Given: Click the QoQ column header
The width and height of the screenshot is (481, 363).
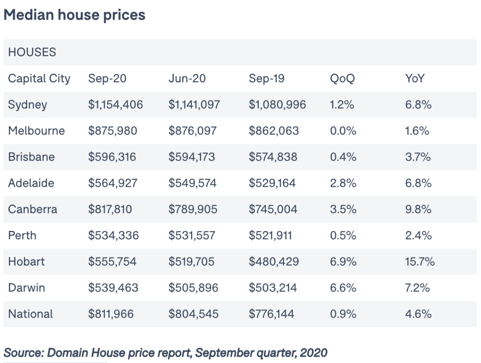Looking at the screenshot, I should [x=342, y=79].
